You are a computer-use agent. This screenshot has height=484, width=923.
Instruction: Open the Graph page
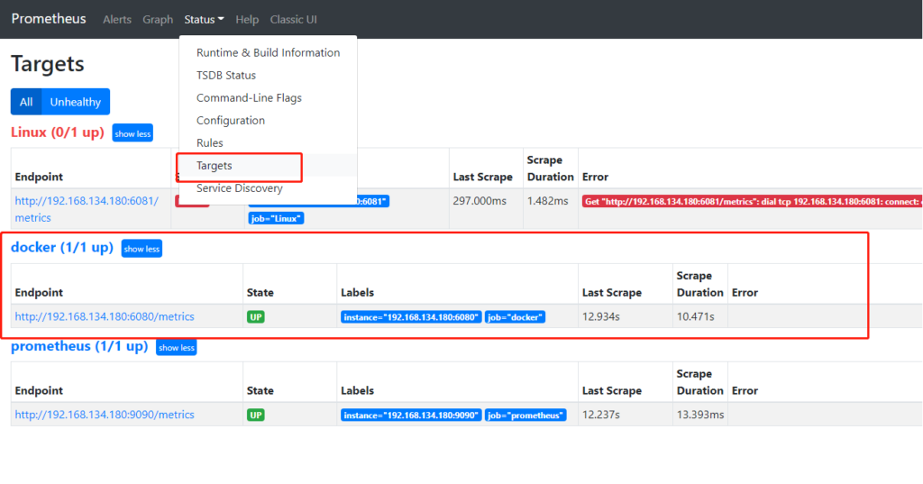pyautogui.click(x=158, y=20)
